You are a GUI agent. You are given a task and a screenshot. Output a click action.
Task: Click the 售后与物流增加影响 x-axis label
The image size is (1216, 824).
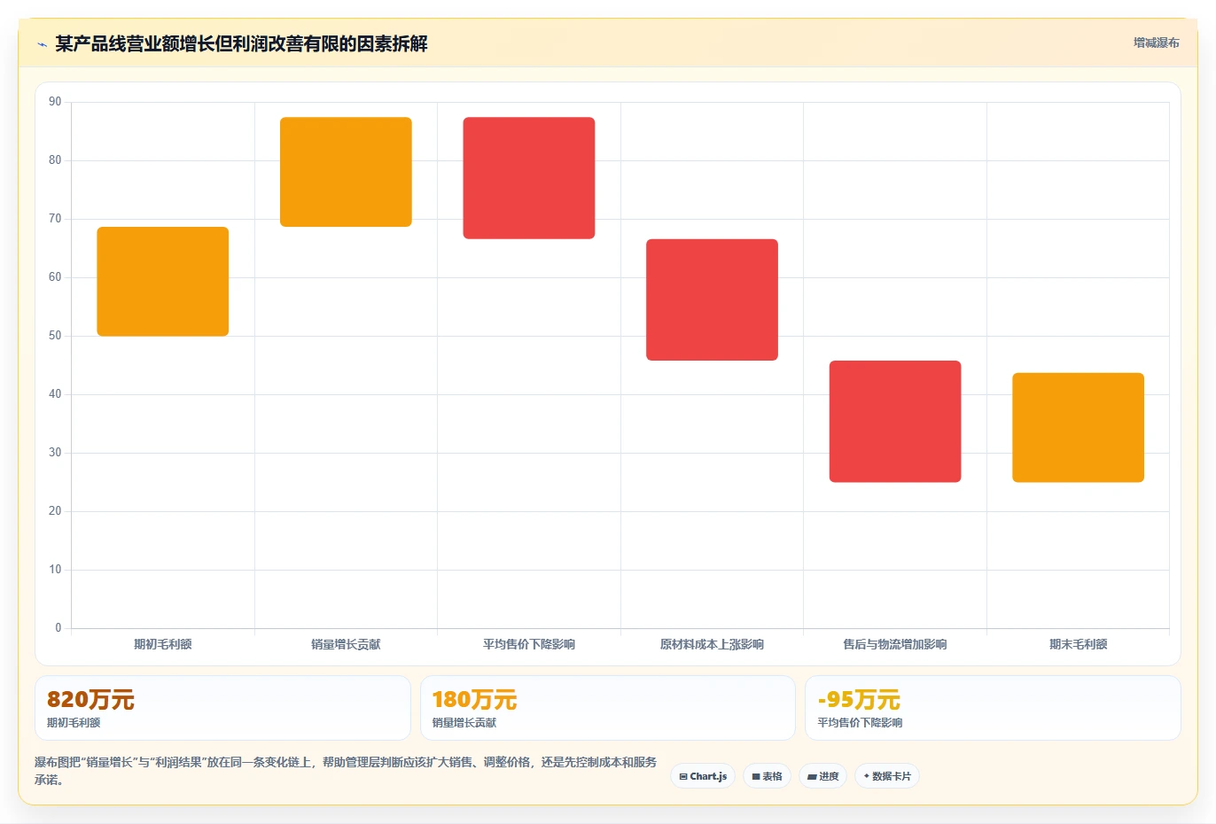click(895, 644)
